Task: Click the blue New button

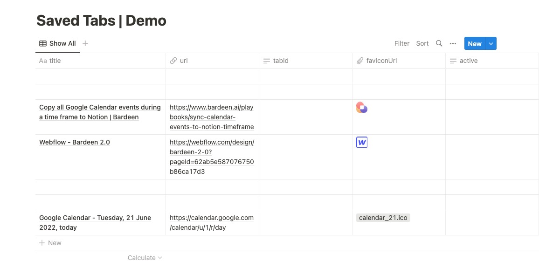Action: [475, 44]
